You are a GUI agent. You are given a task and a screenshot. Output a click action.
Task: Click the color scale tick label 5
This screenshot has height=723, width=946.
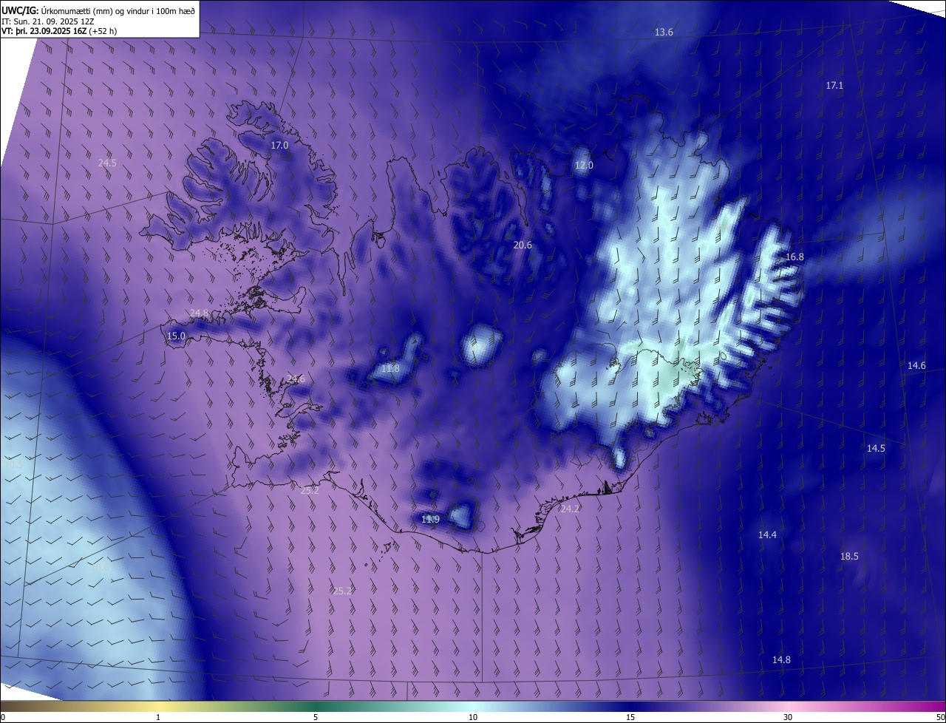(x=316, y=717)
